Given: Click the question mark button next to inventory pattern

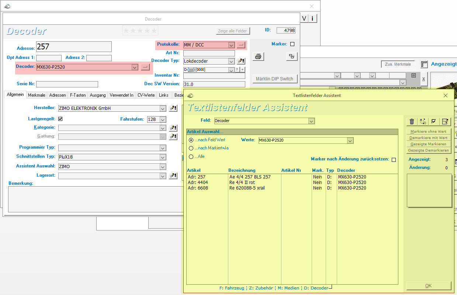Looking at the screenshot, I should pos(237,70).
